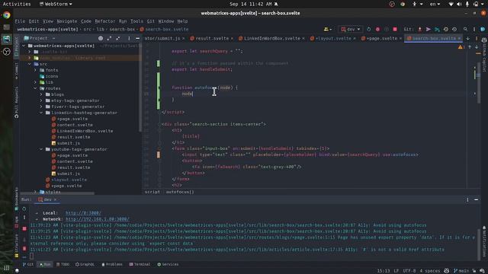Viewport: 488px width, 274px height.
Task: Open Search Everywhere magnifier icon
Action: 465,29
